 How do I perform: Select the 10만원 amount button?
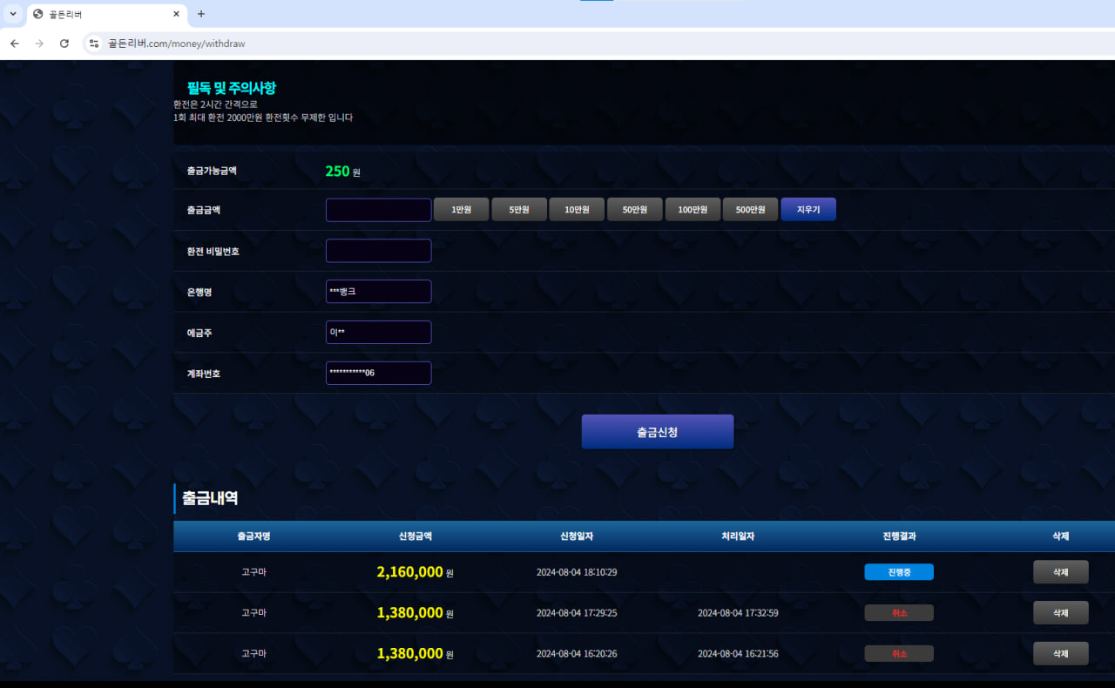(576, 210)
